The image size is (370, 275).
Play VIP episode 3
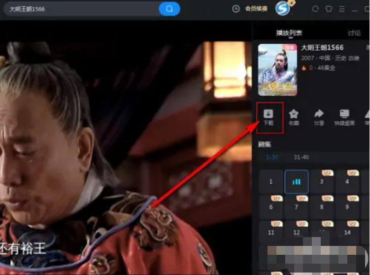pyautogui.click(x=322, y=182)
